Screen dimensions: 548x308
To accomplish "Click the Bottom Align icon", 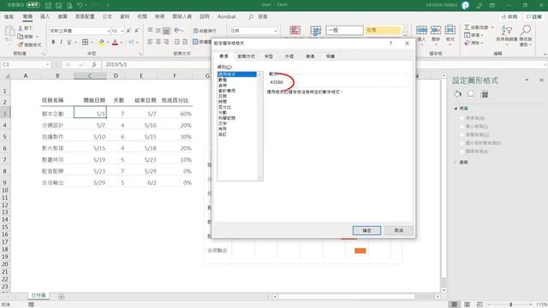I will coord(166,31).
